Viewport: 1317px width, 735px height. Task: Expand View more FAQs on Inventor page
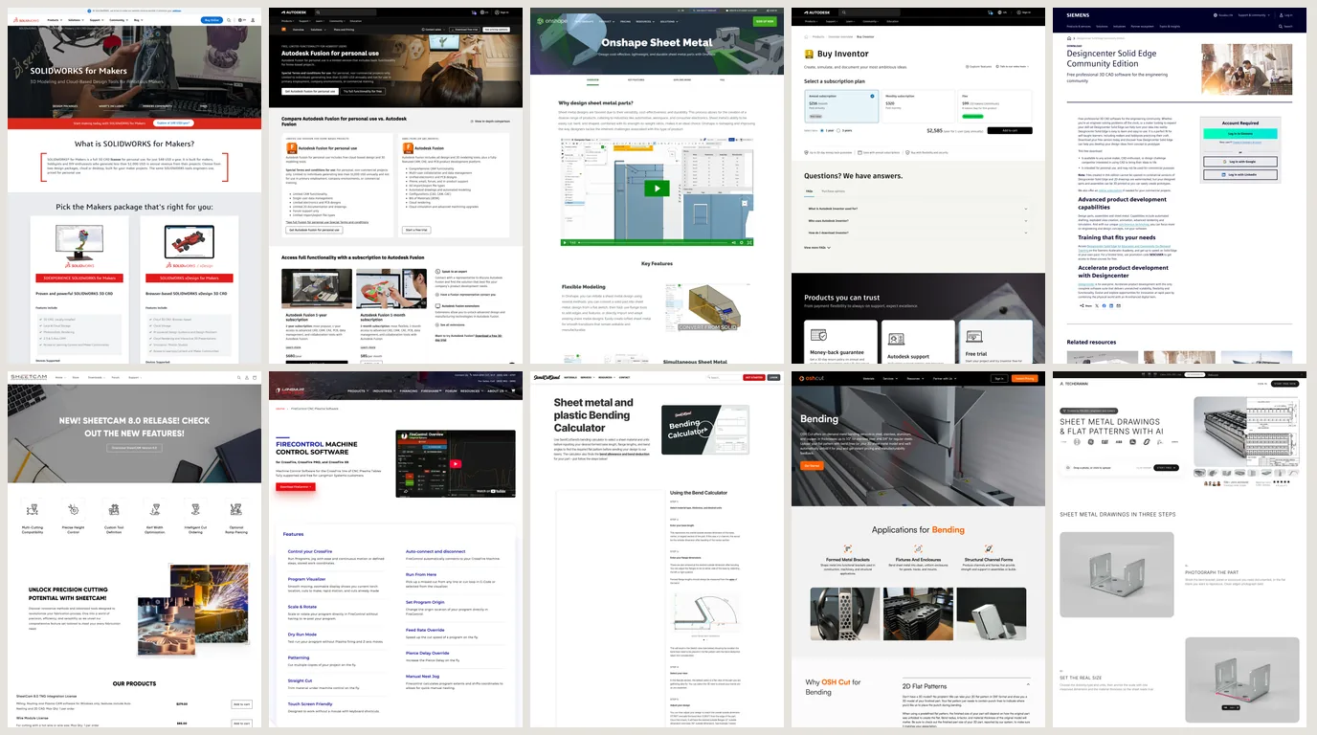pyautogui.click(x=817, y=247)
